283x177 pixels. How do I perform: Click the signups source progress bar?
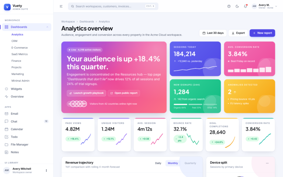[195, 104]
